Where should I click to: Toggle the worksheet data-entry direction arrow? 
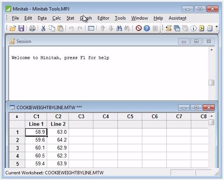tap(17, 117)
